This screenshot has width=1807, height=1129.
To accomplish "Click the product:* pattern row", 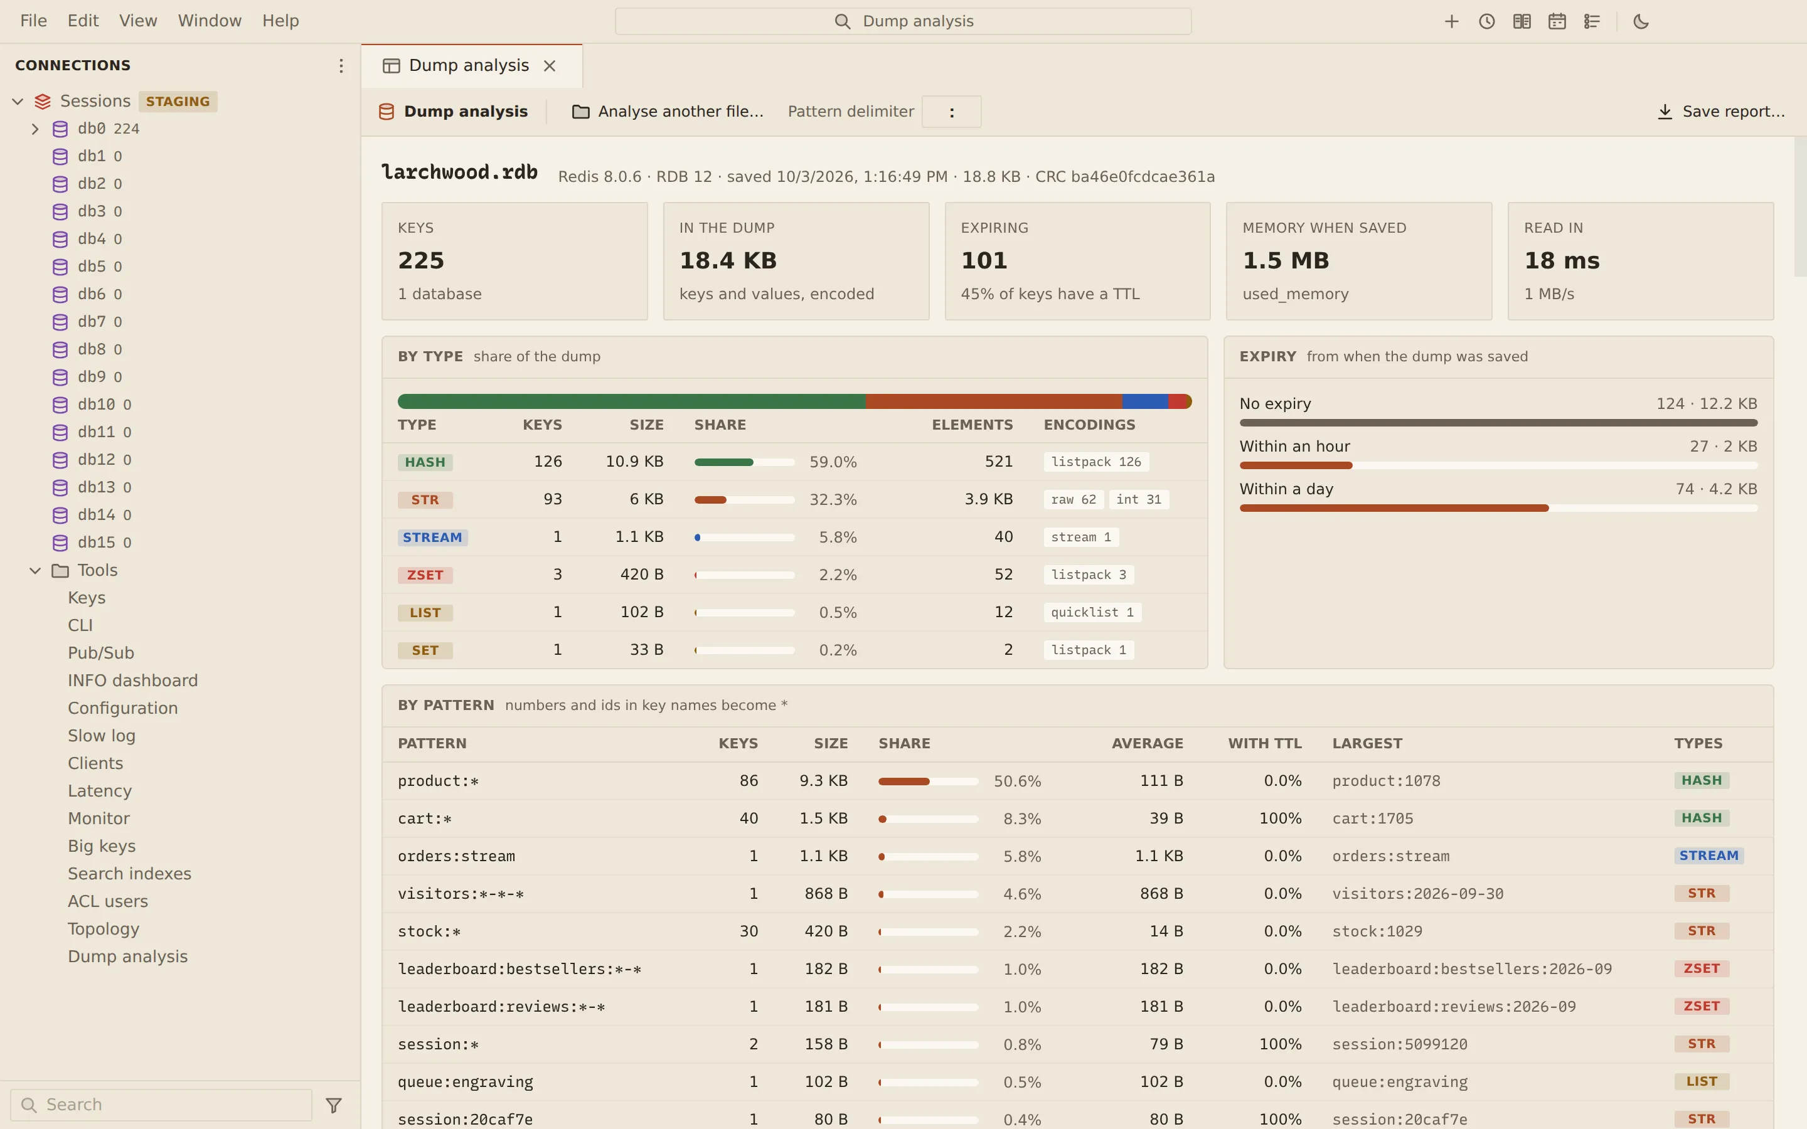I will tap(1077, 781).
